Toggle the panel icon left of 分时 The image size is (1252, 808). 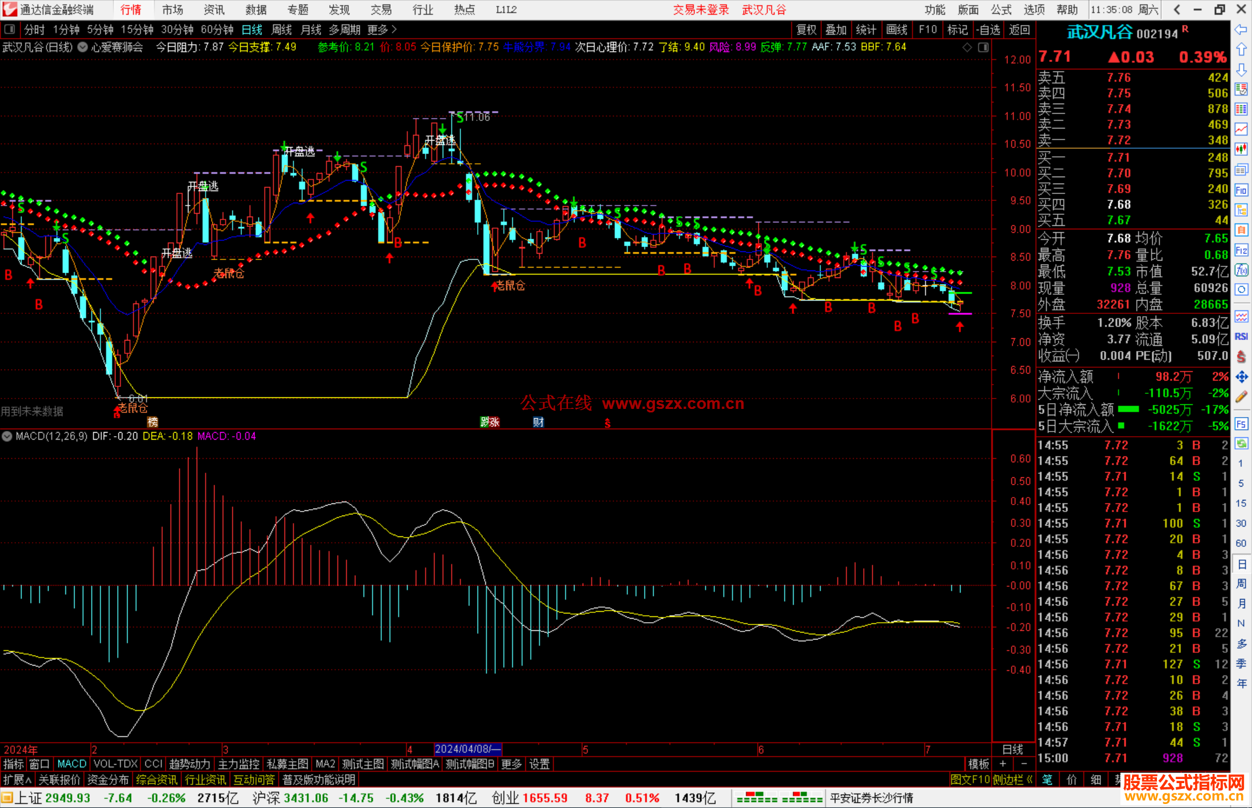[10, 30]
